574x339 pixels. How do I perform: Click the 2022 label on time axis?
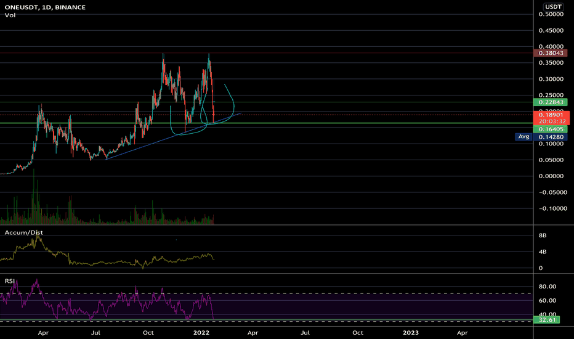coord(201,332)
